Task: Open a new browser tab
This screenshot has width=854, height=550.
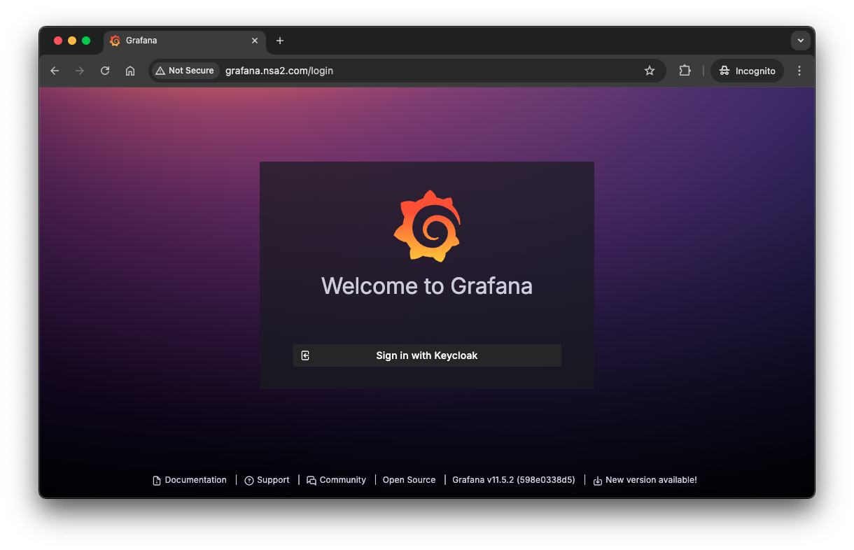Action: (280, 41)
